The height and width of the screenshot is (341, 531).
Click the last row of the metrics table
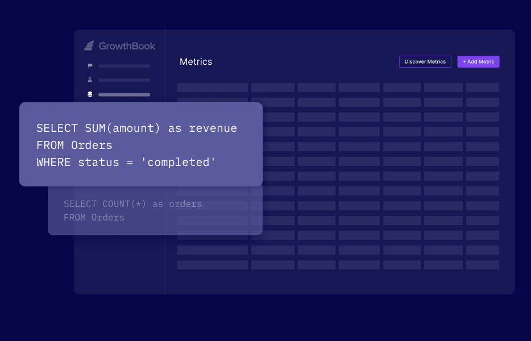click(x=338, y=264)
